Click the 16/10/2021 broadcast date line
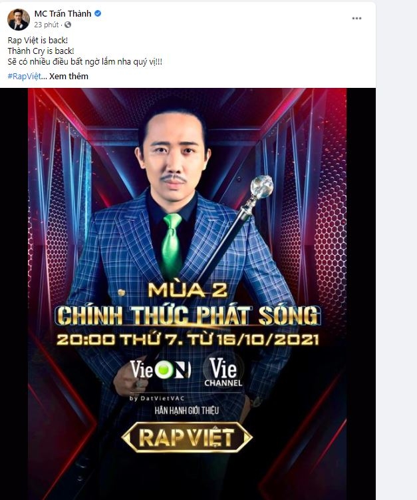 click(x=188, y=340)
